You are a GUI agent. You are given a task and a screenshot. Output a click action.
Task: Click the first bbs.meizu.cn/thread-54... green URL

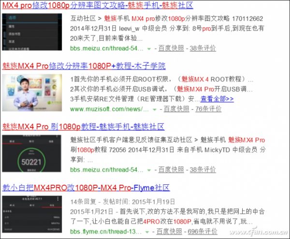click(107, 48)
